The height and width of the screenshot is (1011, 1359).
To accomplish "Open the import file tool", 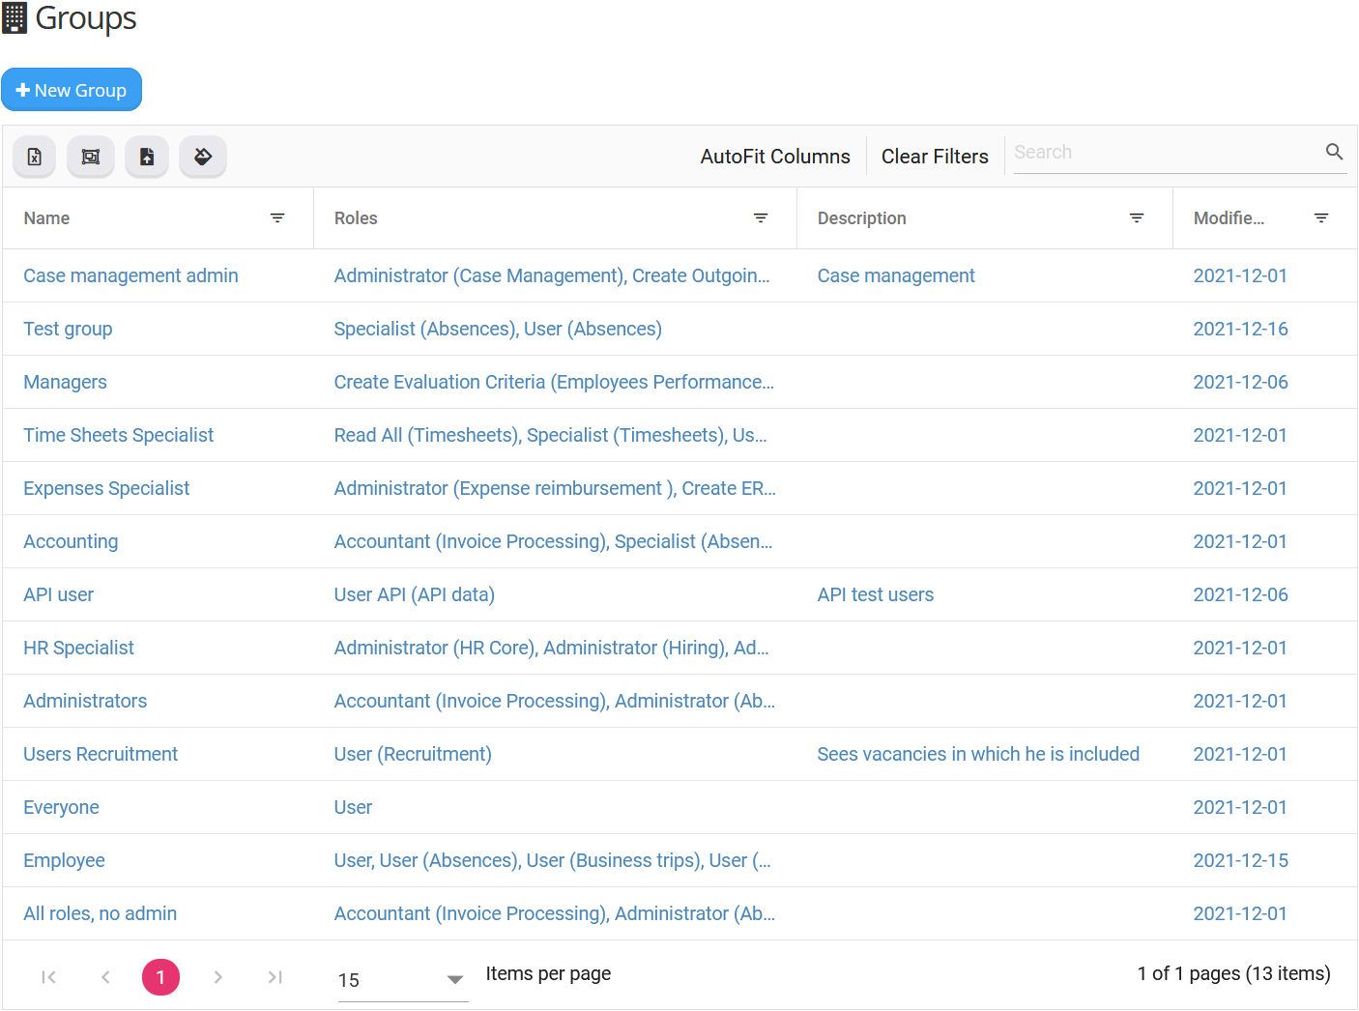I will click(146, 156).
